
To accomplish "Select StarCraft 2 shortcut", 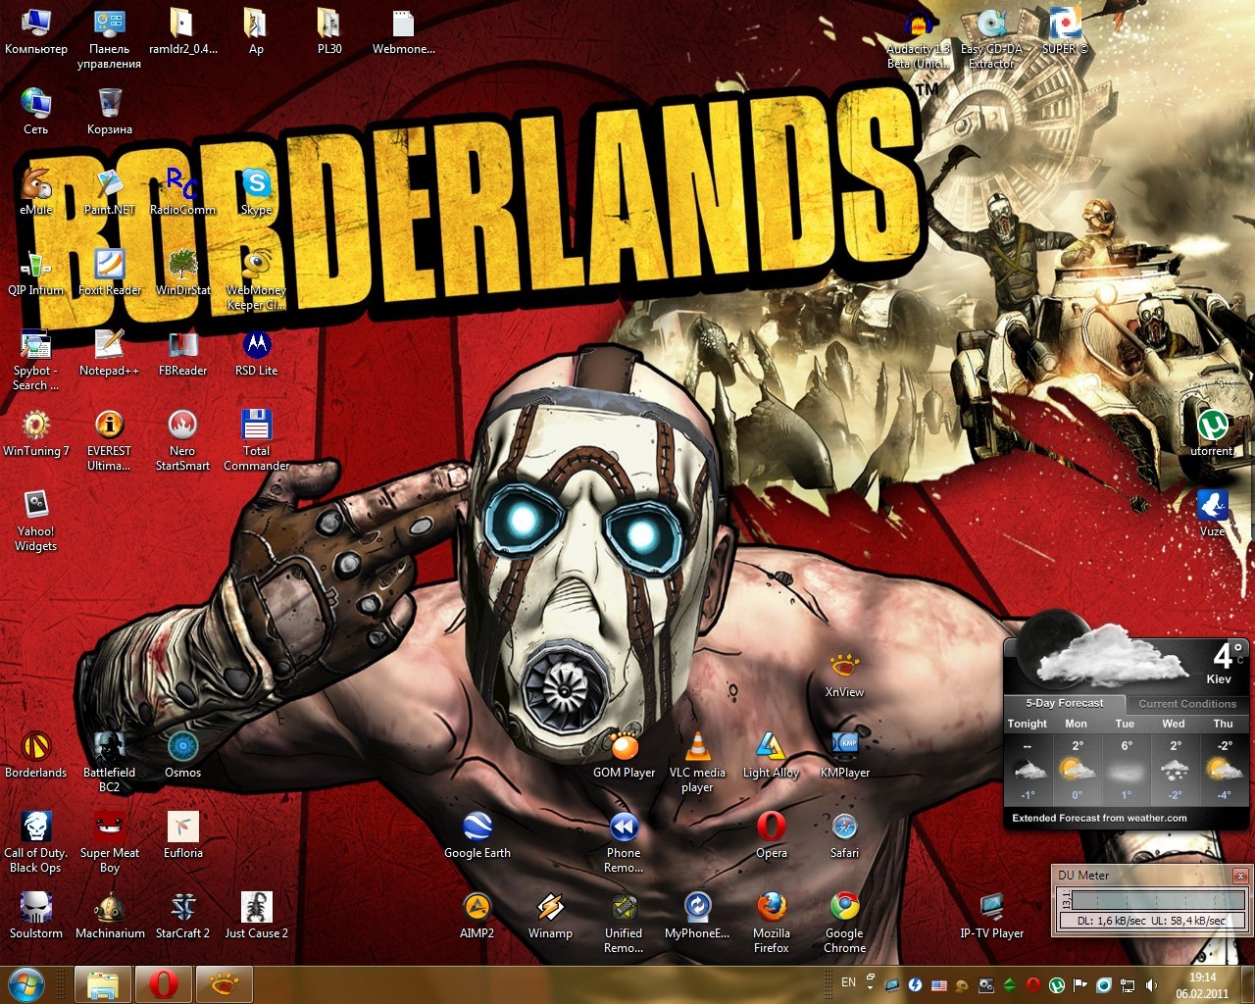I will click(x=182, y=915).
